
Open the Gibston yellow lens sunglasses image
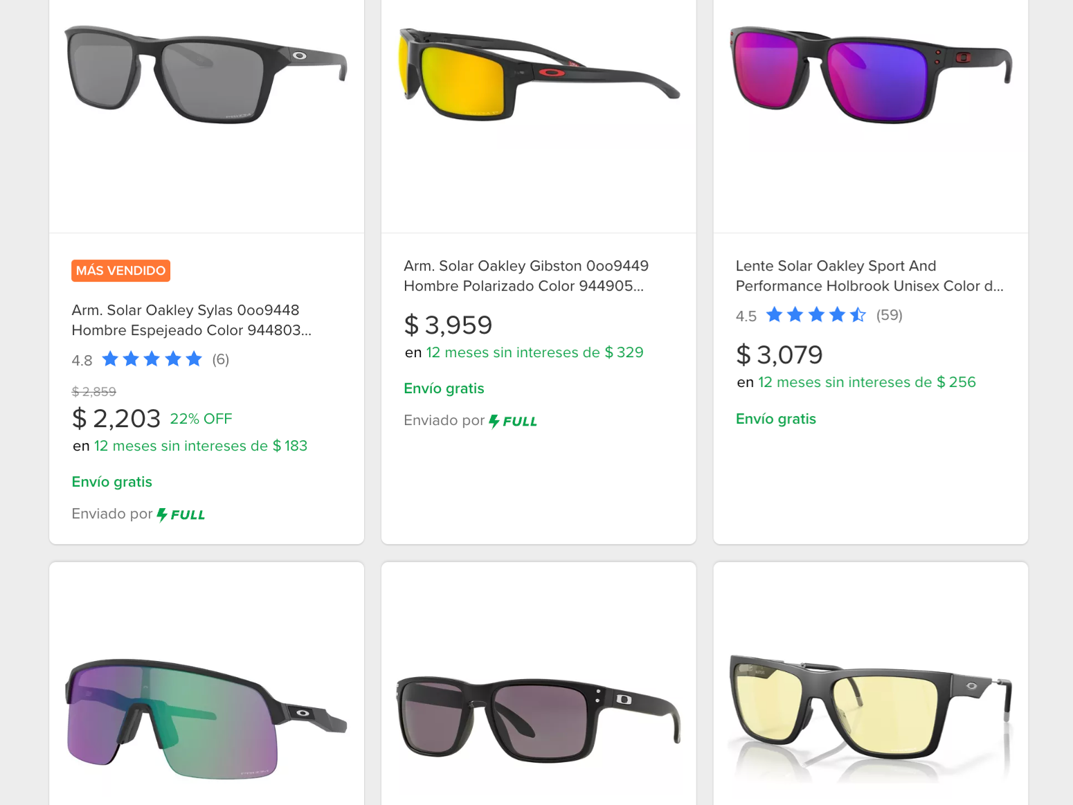(x=540, y=75)
